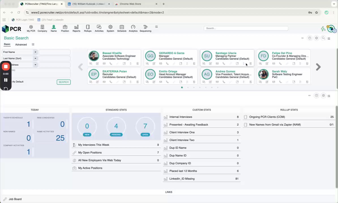The image size is (338, 203).
Task: Open dashboard help question icon
Action: (316, 96)
